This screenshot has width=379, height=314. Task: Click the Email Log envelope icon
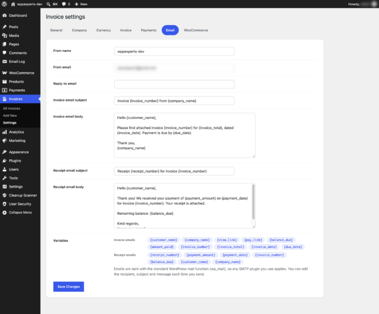tap(4, 61)
